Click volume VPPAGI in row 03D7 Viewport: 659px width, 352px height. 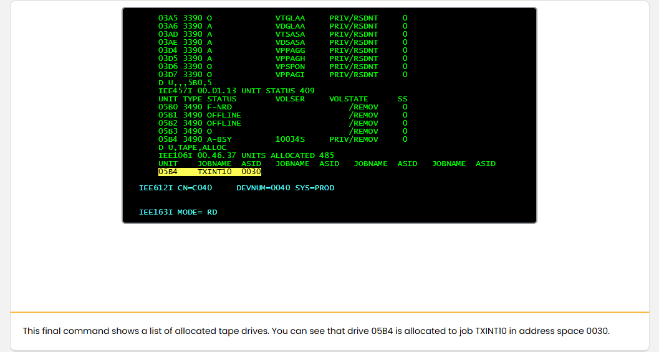[290, 75]
